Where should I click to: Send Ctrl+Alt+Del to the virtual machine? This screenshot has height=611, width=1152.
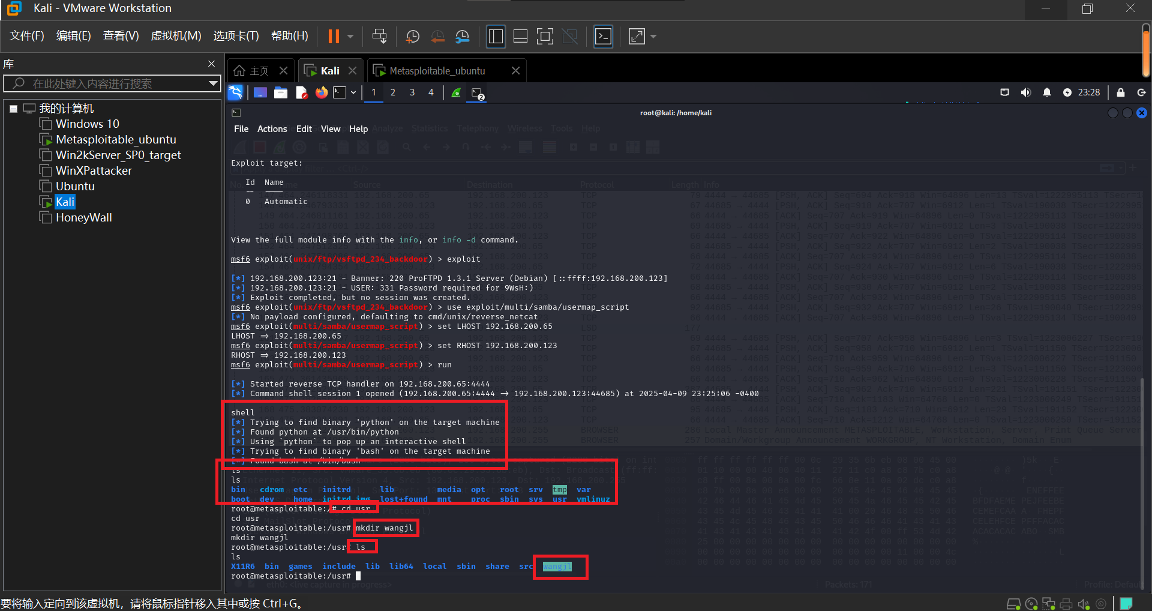click(x=379, y=37)
